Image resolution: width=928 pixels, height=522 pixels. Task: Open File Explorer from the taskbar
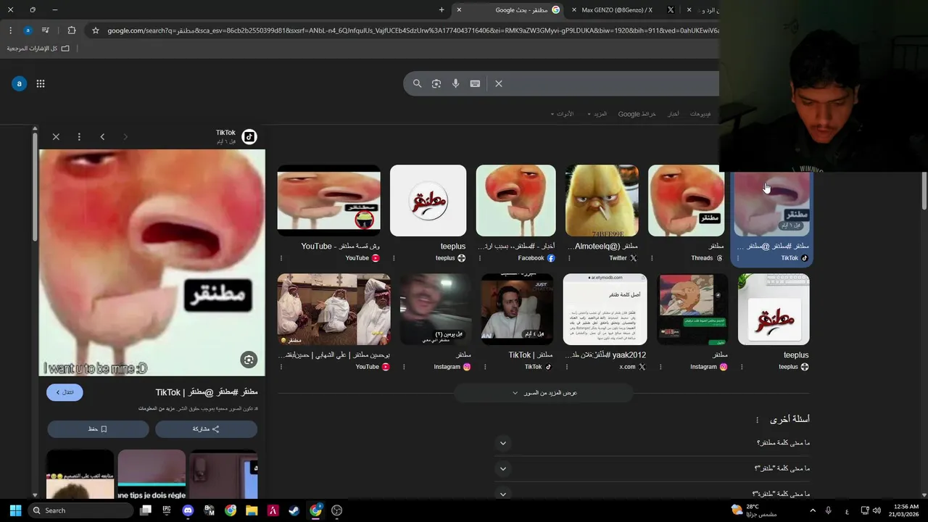tap(252, 510)
